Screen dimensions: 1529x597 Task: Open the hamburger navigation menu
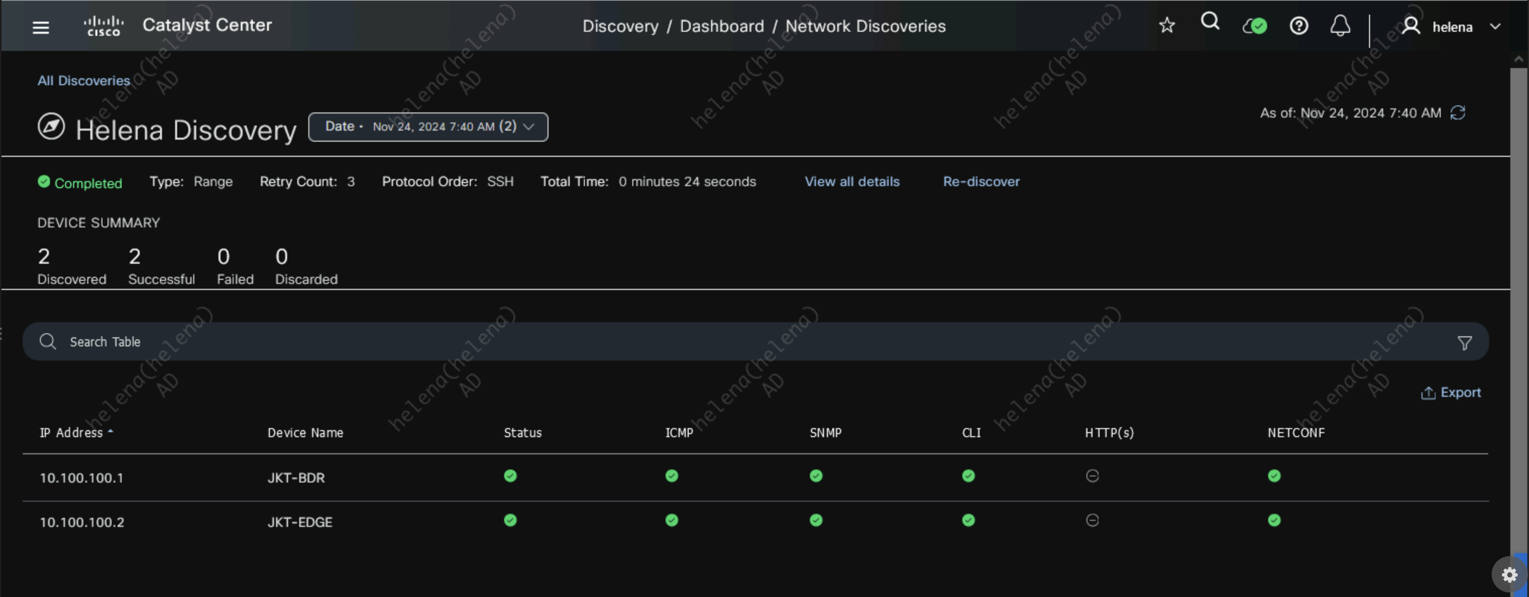coord(40,27)
